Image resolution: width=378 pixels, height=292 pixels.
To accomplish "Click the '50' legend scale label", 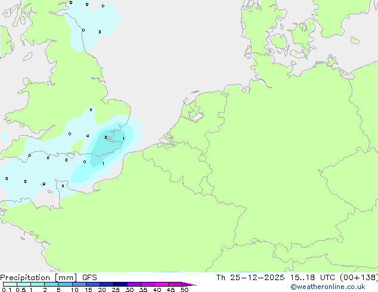I will tap(184, 290).
